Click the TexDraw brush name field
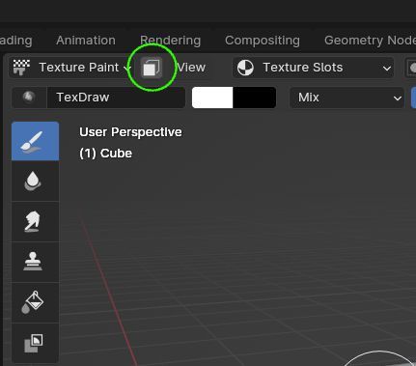 click(x=116, y=98)
